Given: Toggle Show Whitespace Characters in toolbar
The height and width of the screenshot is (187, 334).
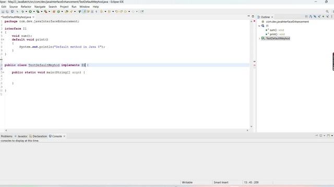Looking at the screenshot, I should tap(96, 11).
